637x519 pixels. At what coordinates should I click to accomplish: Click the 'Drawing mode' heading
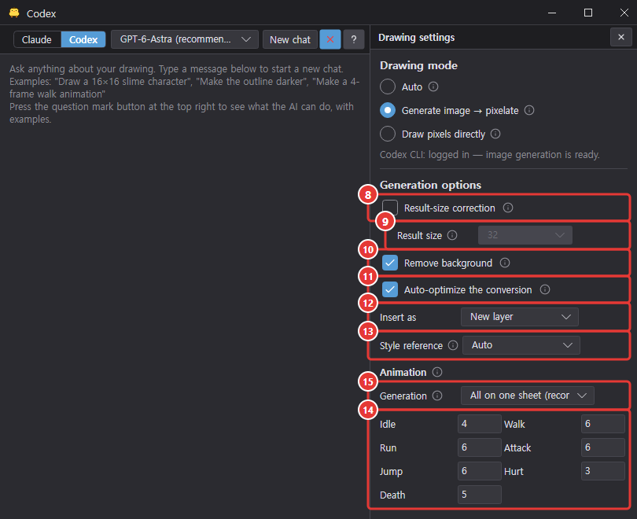tap(418, 65)
